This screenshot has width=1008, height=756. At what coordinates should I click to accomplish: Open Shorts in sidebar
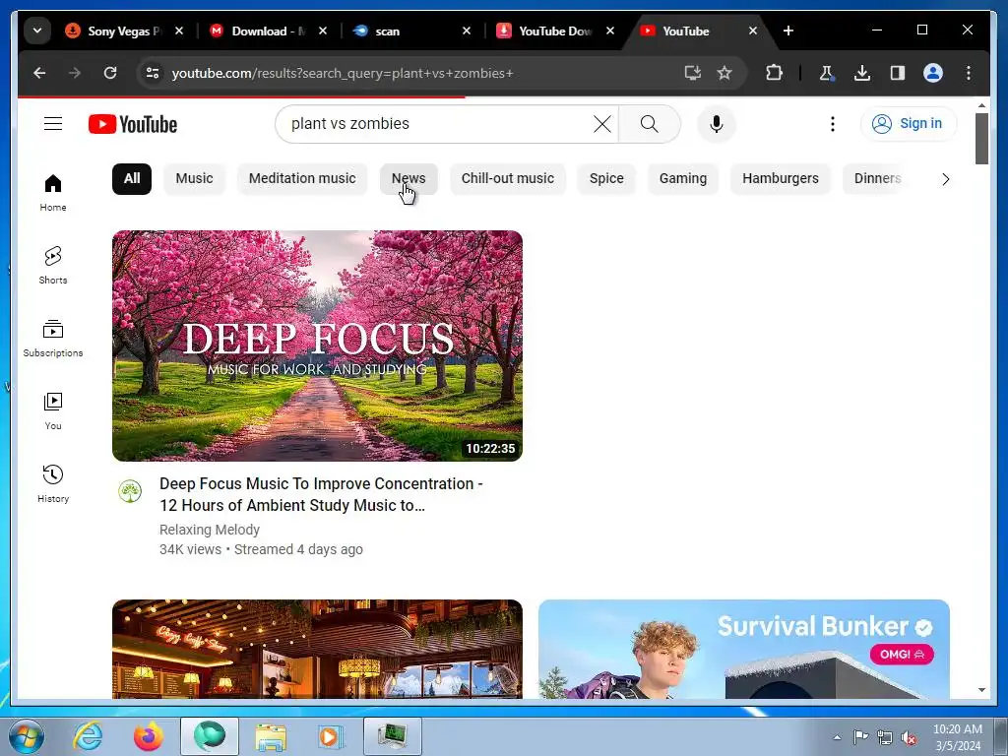pyautogui.click(x=53, y=266)
